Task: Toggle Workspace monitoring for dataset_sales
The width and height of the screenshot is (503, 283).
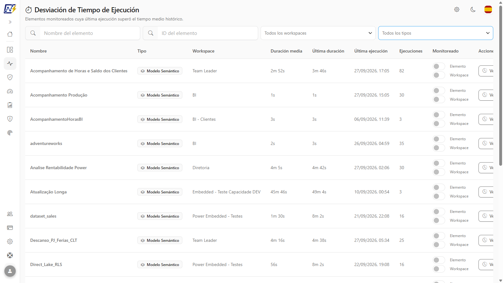Action: [x=439, y=220]
